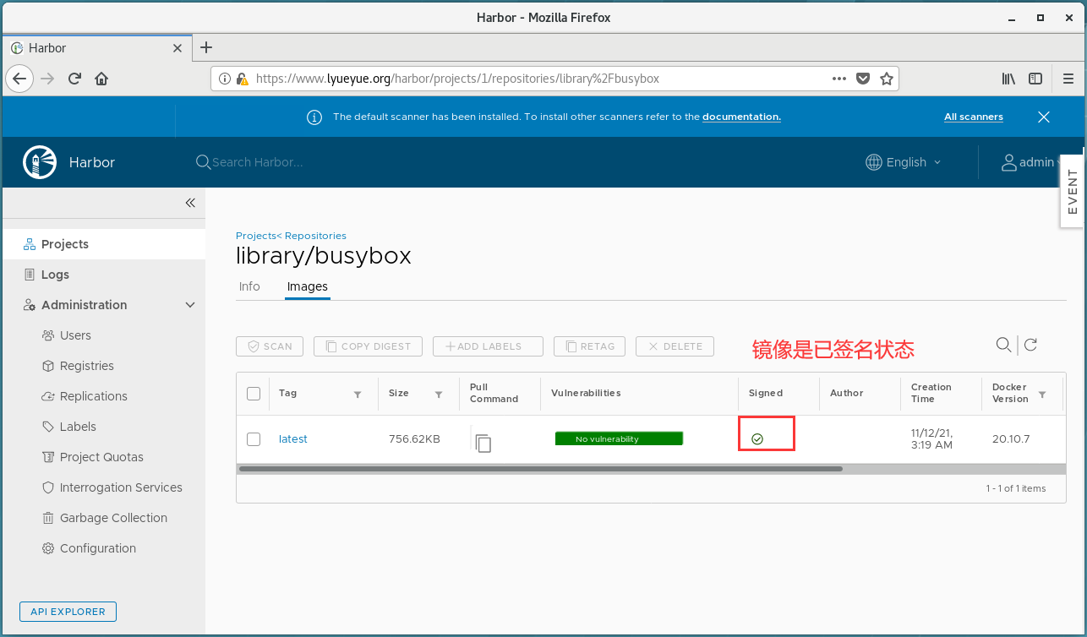This screenshot has width=1087, height=637.
Task: Click the Repositories breadcrumb link
Action: 315,236
